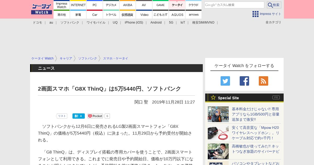314x165 pixels.
Task: Open the GAME nav tab
Action: coord(160,5)
